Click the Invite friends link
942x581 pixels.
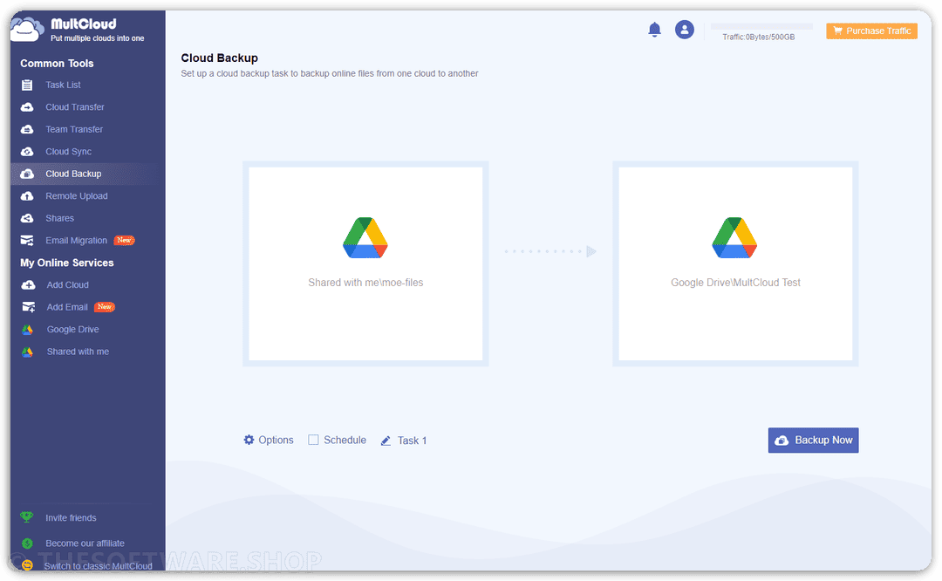point(71,518)
